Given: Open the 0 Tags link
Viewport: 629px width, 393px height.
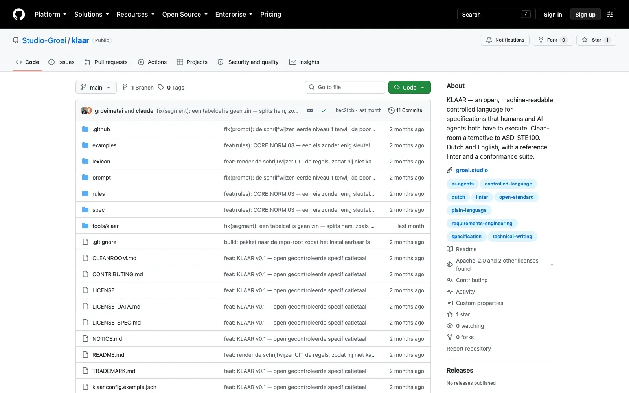Looking at the screenshot, I should click(x=171, y=88).
